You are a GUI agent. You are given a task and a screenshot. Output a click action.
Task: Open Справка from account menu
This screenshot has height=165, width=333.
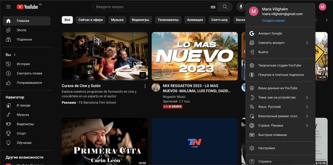[280, 161]
